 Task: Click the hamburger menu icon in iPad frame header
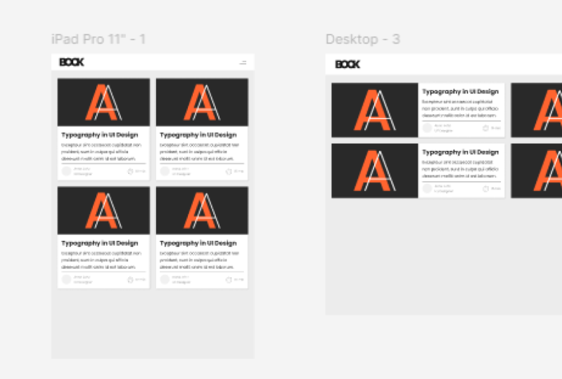point(243,62)
